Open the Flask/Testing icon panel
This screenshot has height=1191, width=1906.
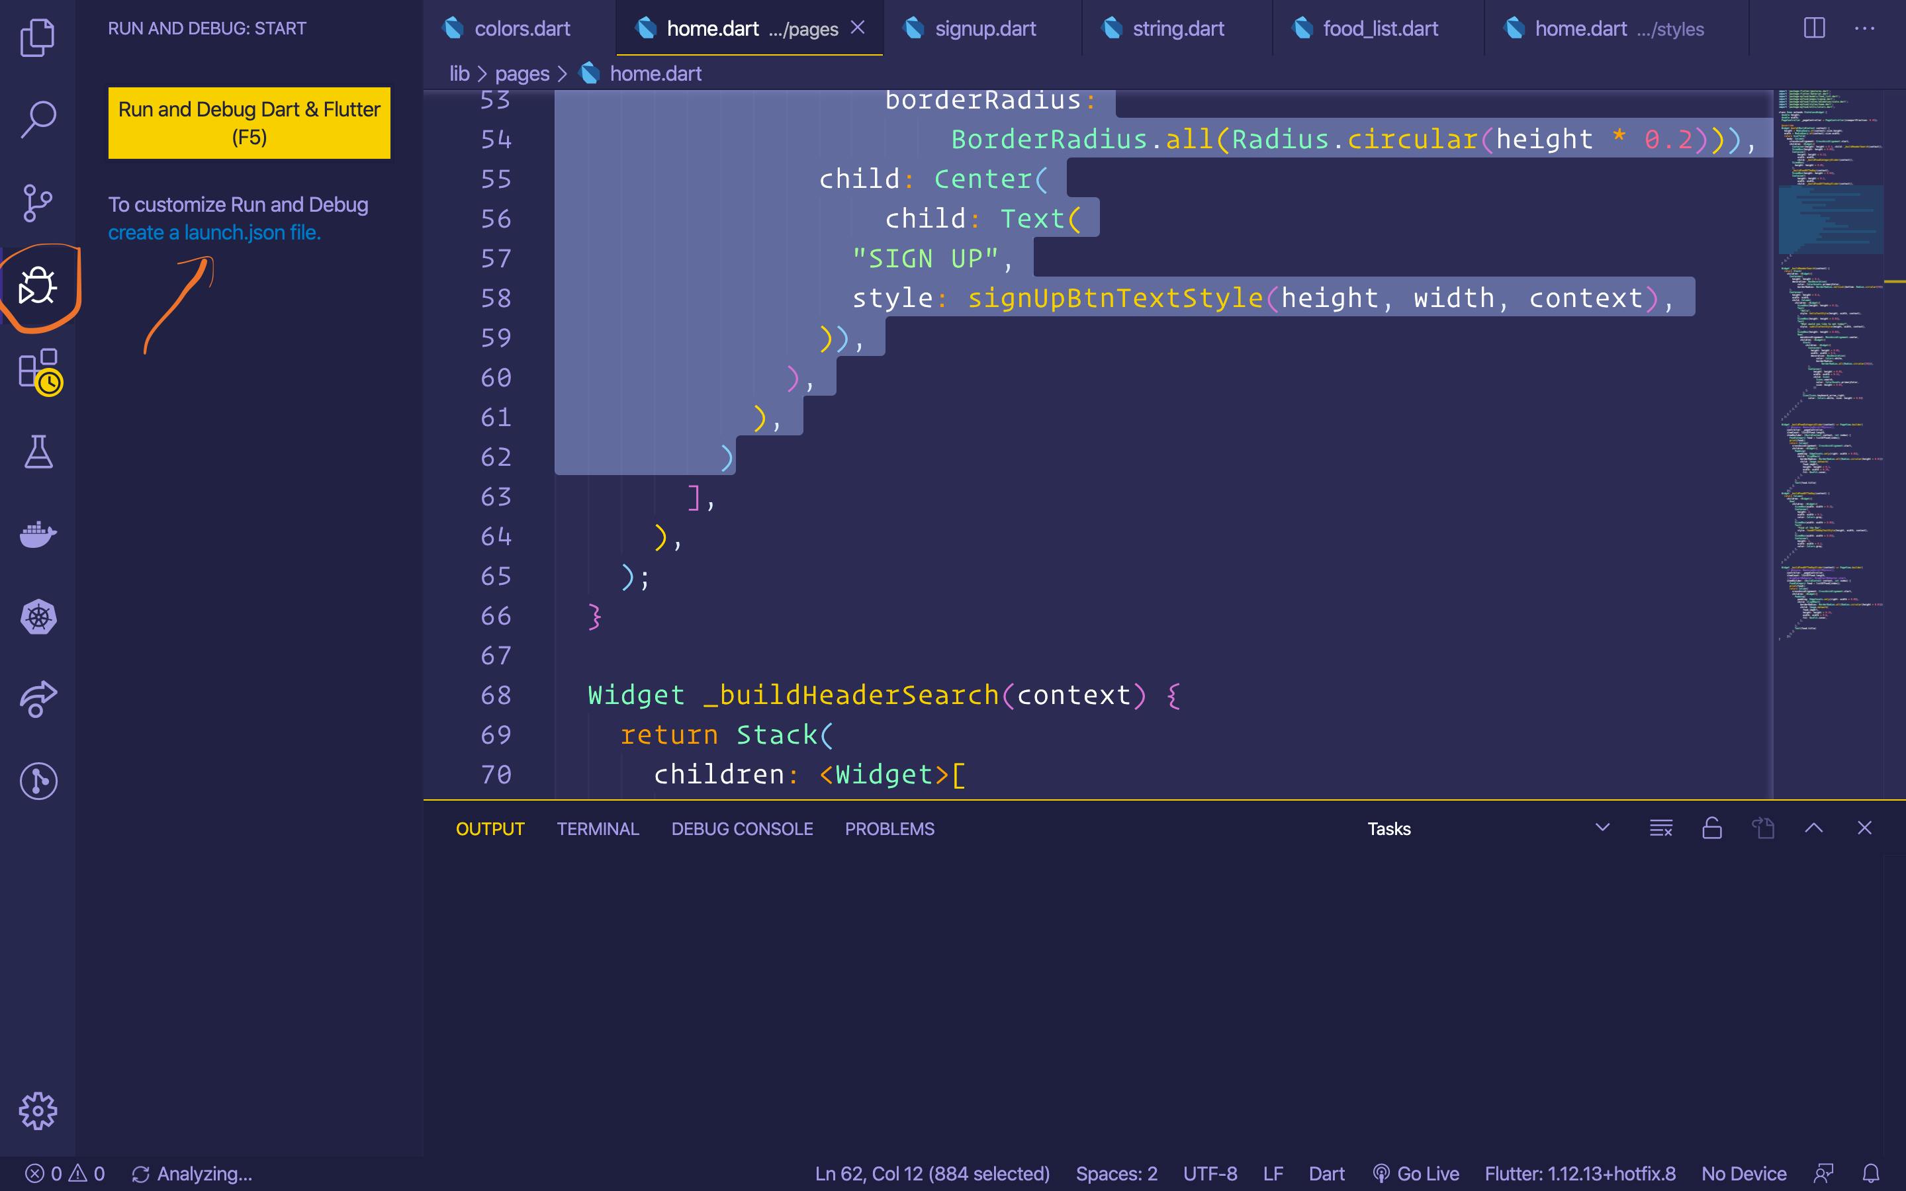coord(37,451)
